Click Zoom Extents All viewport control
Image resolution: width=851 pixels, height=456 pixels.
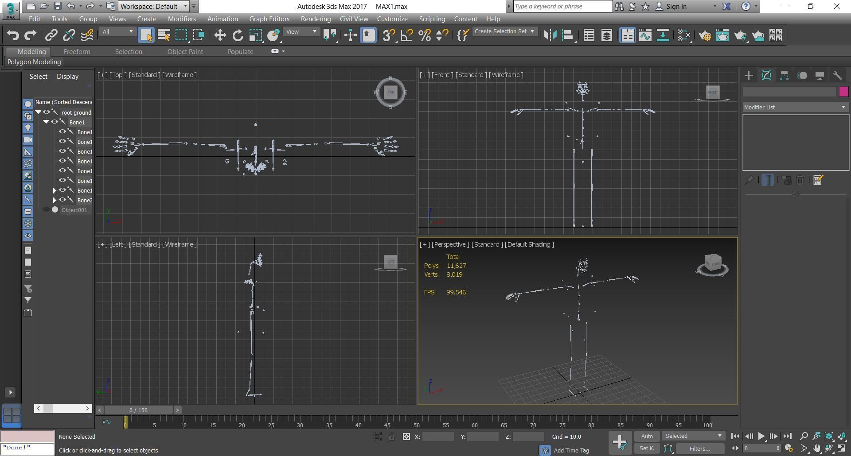842,436
